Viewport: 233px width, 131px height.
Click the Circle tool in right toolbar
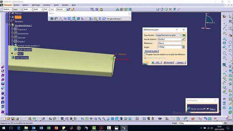(x=230, y=42)
